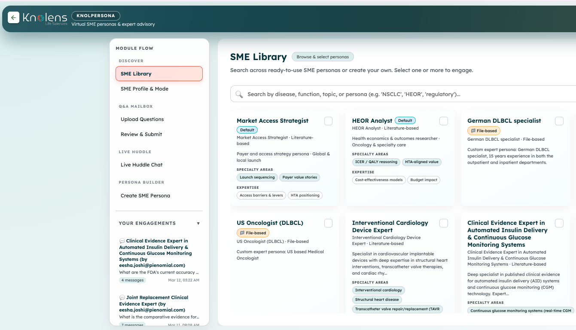Viewport: 576px width, 330px height.
Task: Open Live Huddle Chat
Action: click(x=141, y=165)
